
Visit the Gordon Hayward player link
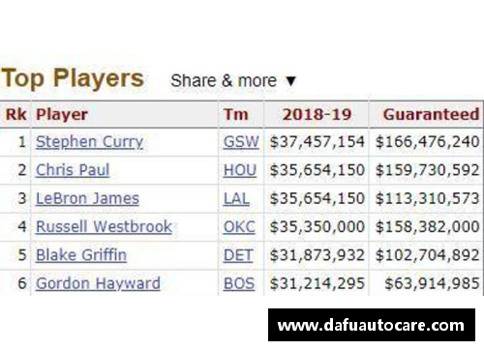pyautogui.click(x=98, y=283)
